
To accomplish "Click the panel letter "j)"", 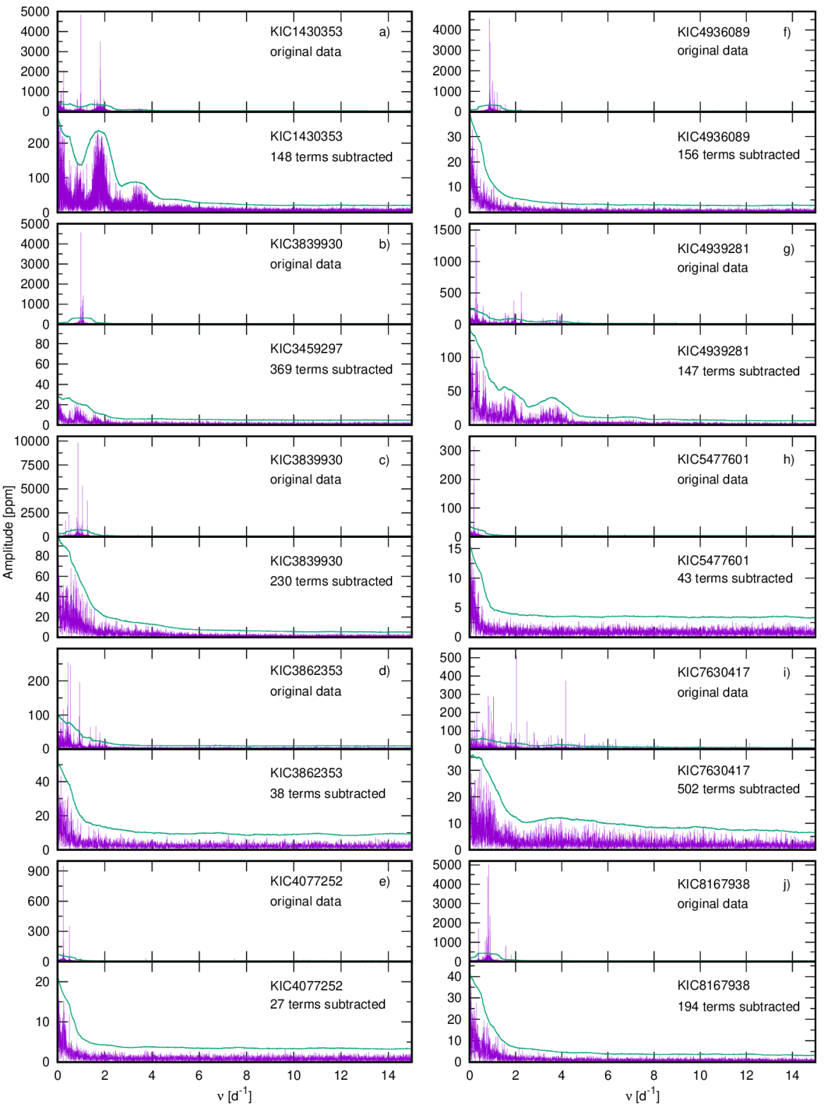I will [x=787, y=884].
